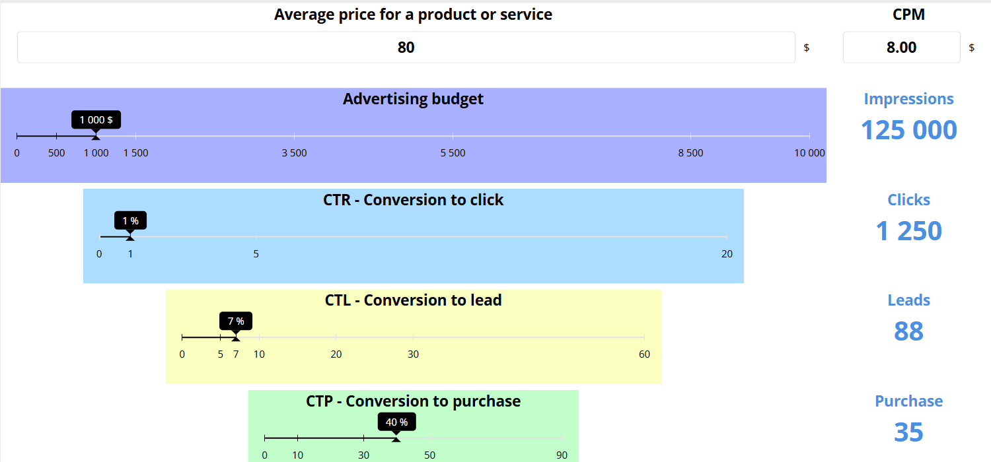The image size is (991, 462).
Task: Jump budget slider to 10 000 end
Action: [x=809, y=136]
